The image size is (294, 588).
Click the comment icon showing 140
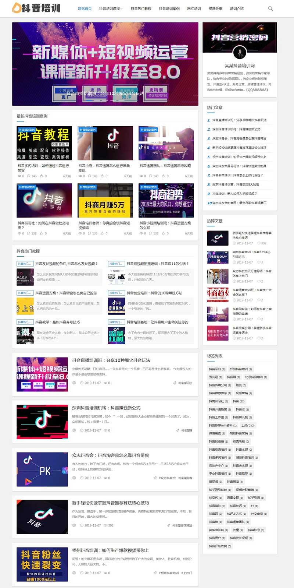[151, 176]
